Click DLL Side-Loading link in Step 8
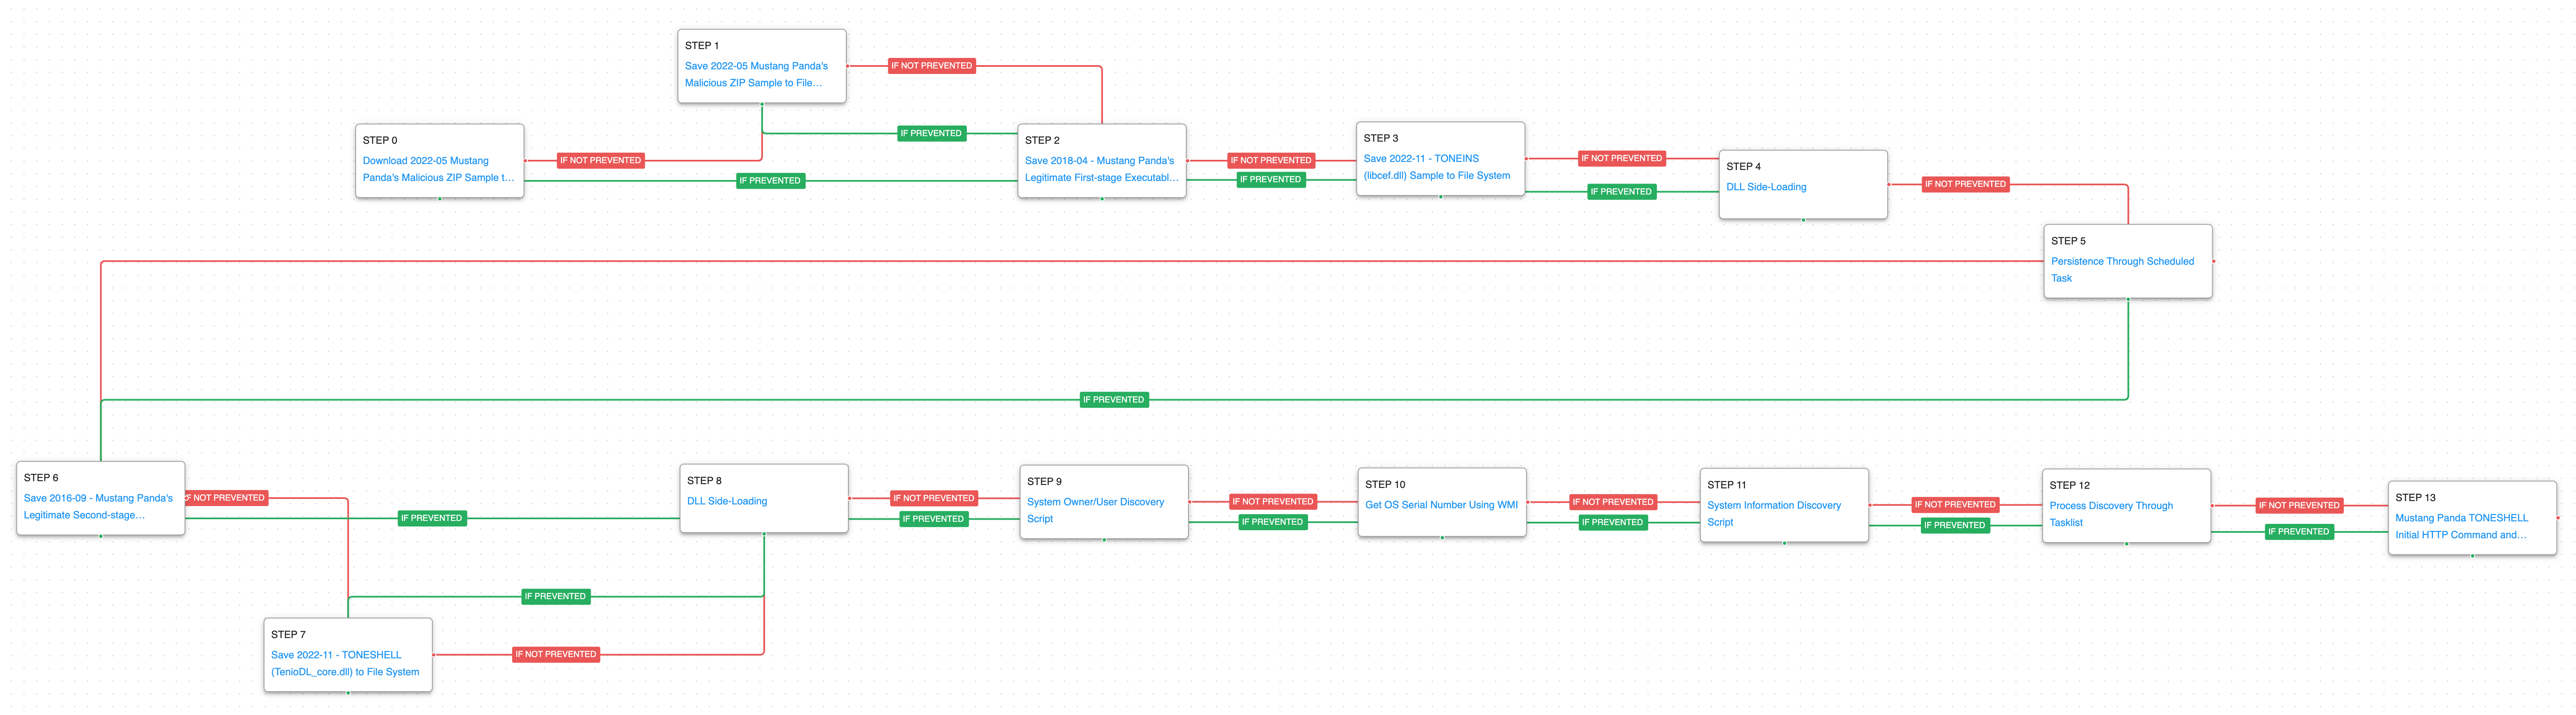 [x=726, y=501]
